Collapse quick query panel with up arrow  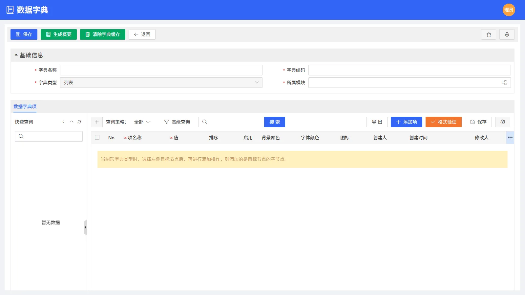pos(72,122)
